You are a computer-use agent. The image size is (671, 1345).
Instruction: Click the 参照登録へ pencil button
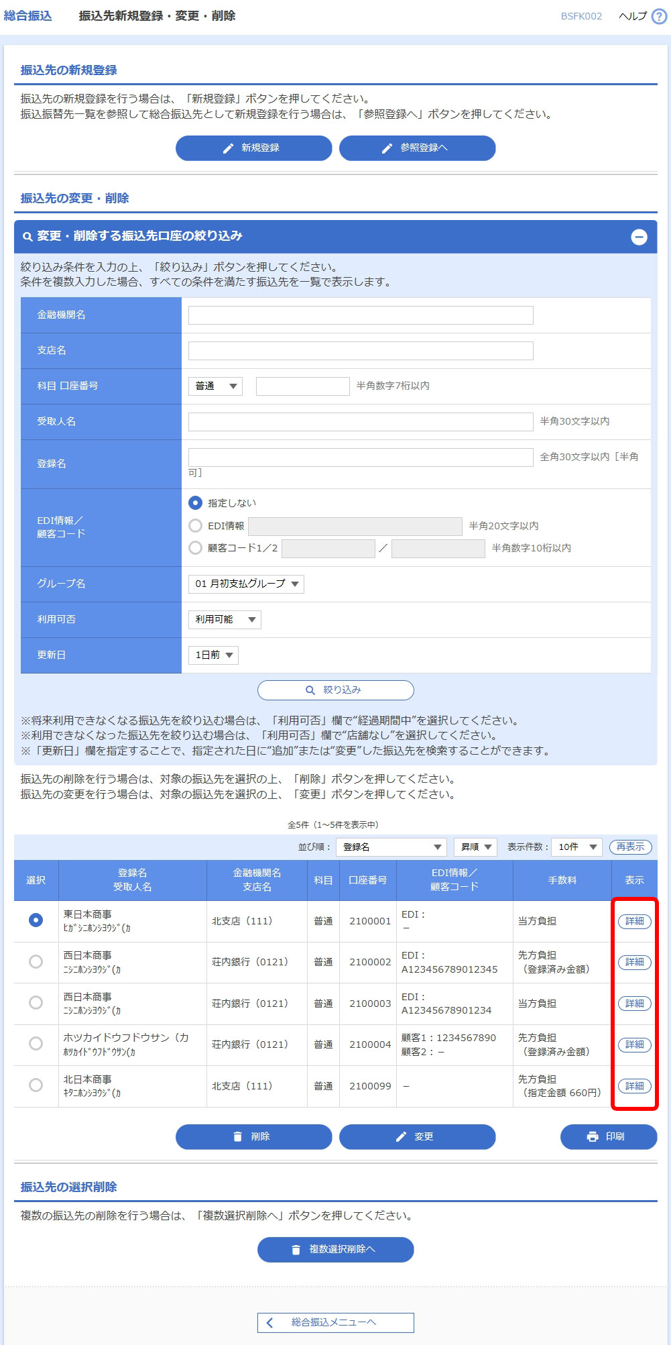click(x=417, y=148)
